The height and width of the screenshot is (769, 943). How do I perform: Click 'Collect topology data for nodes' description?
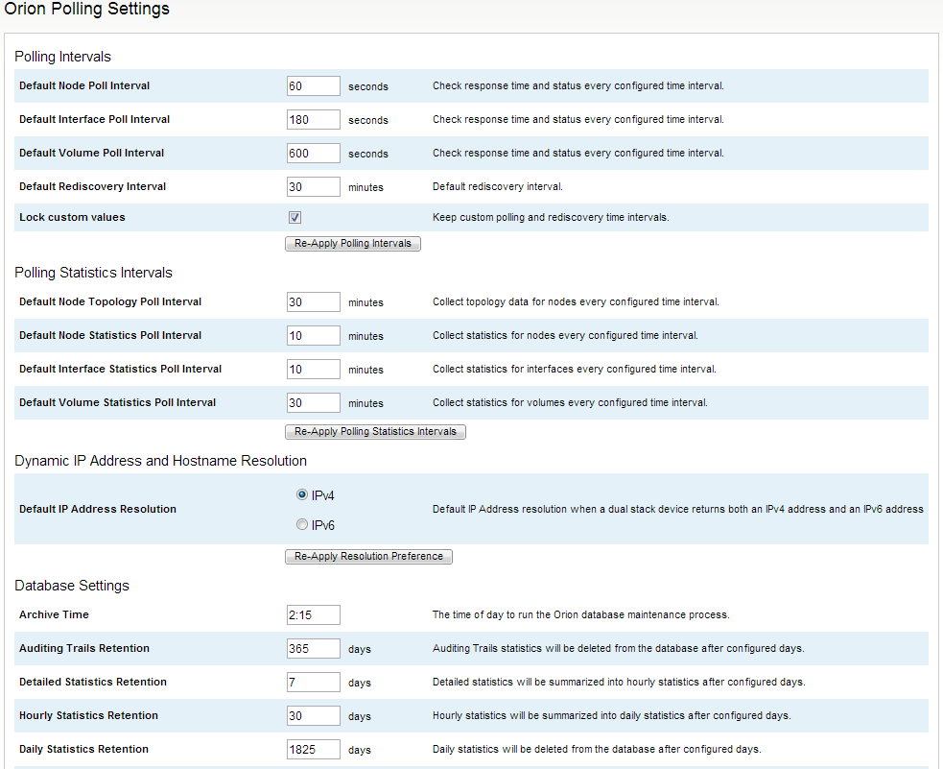(x=576, y=301)
